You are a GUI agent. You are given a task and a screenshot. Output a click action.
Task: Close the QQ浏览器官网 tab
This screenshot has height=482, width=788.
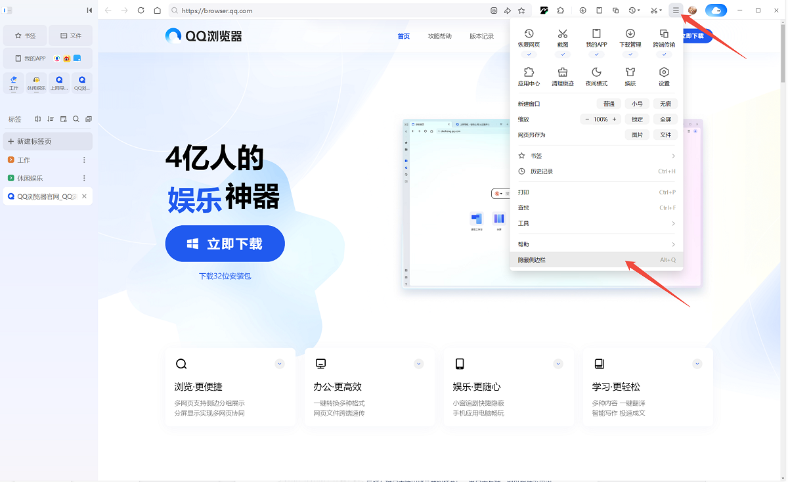(84, 196)
